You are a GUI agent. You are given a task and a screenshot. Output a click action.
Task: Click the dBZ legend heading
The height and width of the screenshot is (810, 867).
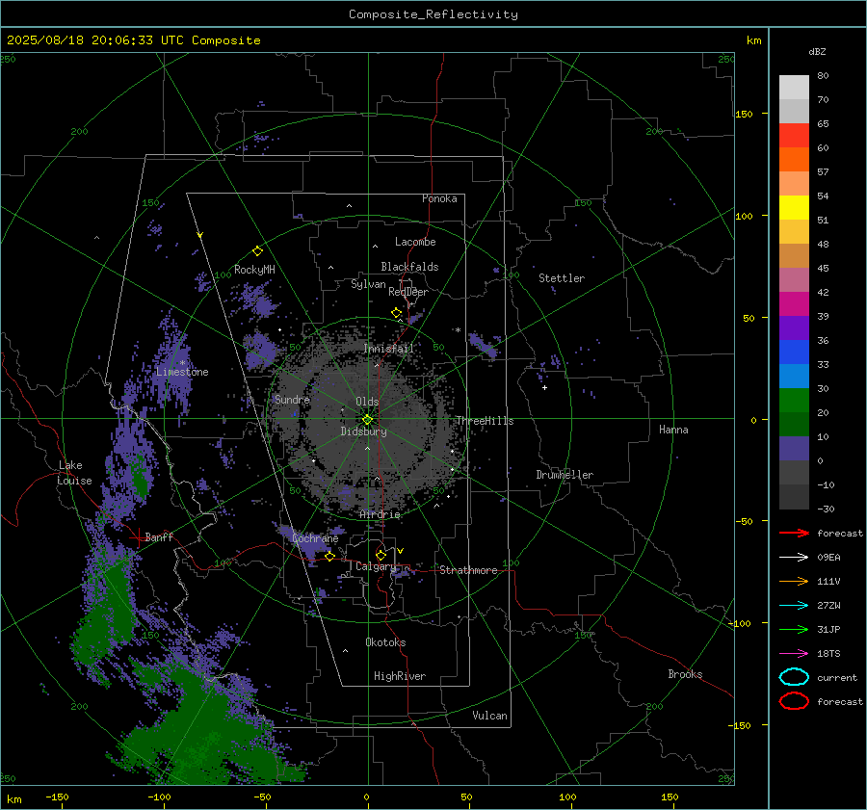pyautogui.click(x=817, y=52)
